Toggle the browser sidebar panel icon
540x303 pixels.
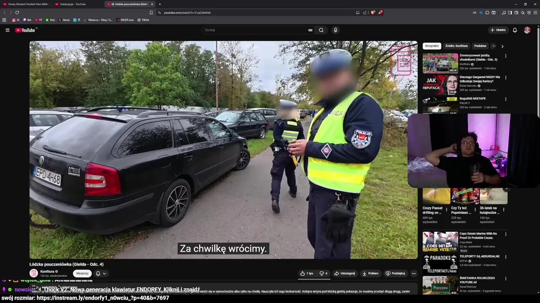510,13
